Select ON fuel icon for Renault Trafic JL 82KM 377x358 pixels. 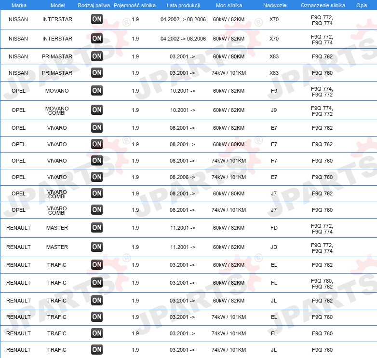97,300
